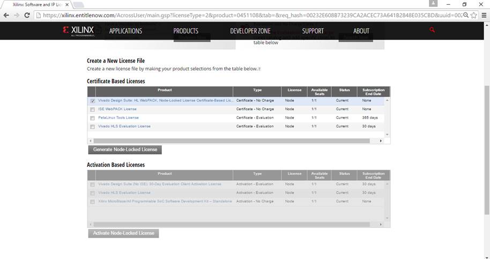The height and width of the screenshot is (259, 490).
Task: Click certificate table Type column header
Action: [257, 92]
